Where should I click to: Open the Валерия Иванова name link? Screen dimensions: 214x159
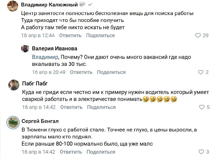tap(55, 48)
